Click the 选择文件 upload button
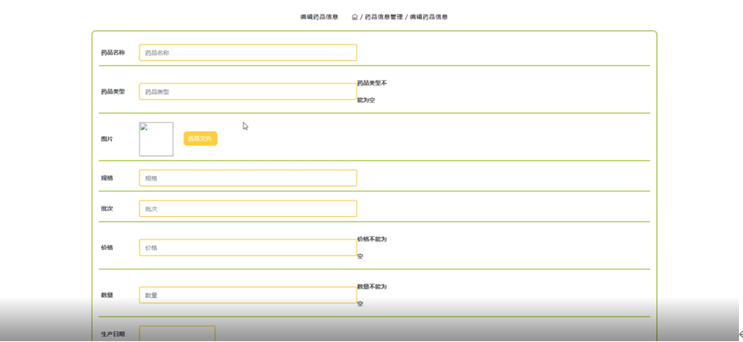This screenshot has height=342, width=743. pos(201,139)
